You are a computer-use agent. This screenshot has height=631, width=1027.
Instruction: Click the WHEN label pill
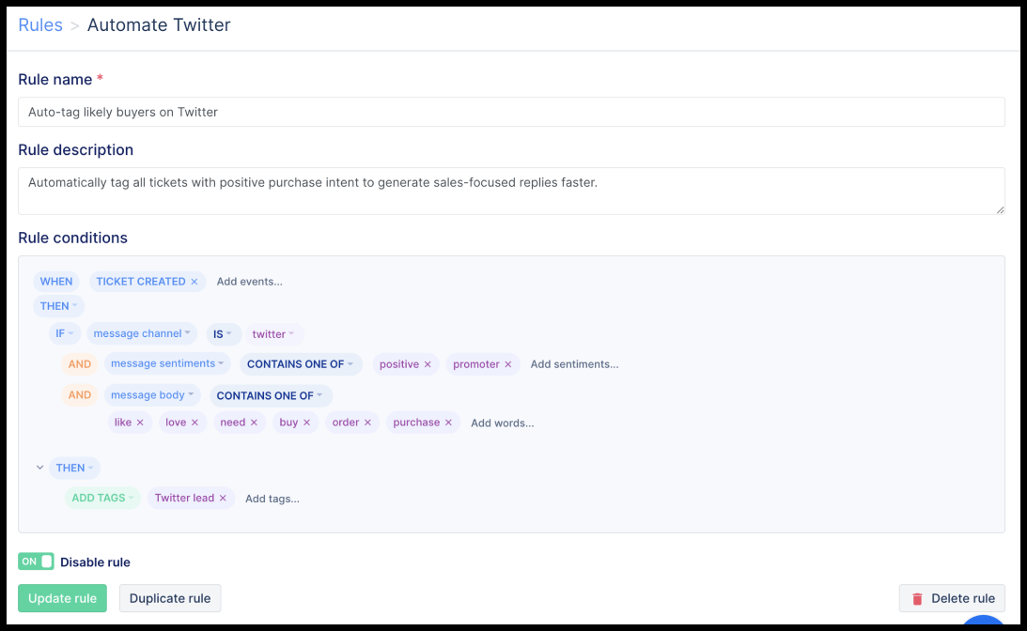56,282
